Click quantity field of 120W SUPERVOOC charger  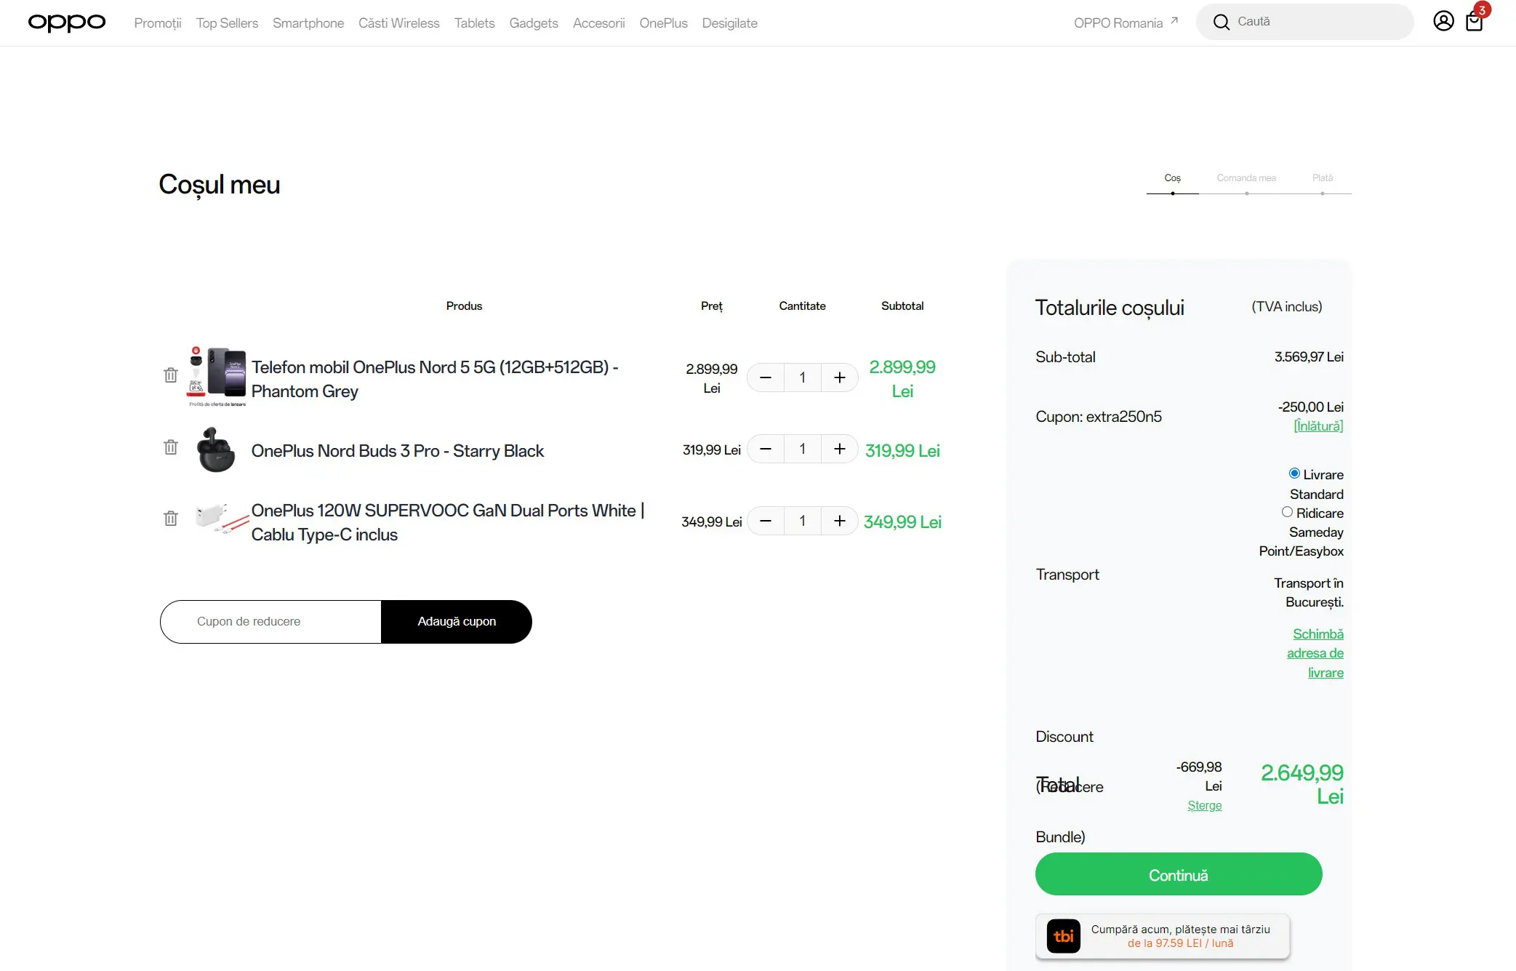pos(803,521)
